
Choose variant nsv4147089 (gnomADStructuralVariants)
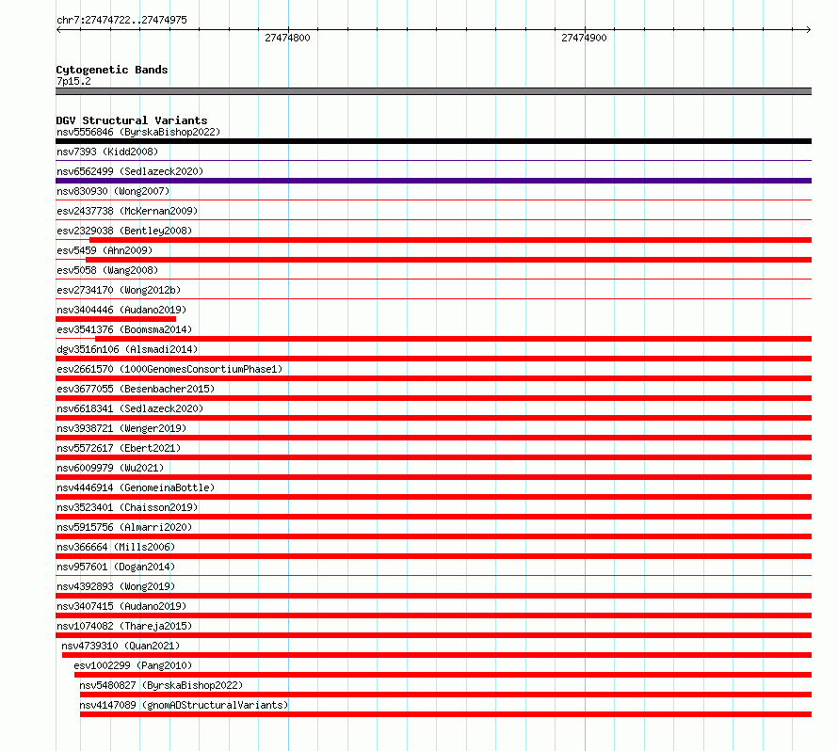[x=184, y=705]
